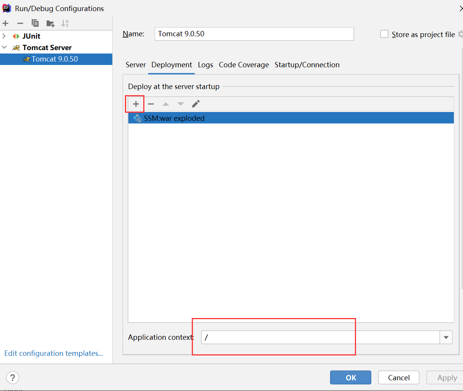Collapse the Tomcat Server node
This screenshot has height=391, width=463.
coord(4,47)
